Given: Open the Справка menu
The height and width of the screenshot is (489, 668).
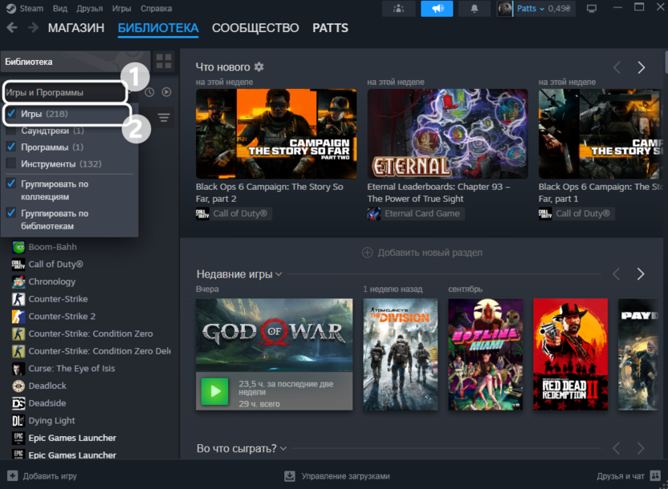Looking at the screenshot, I should pos(157,9).
